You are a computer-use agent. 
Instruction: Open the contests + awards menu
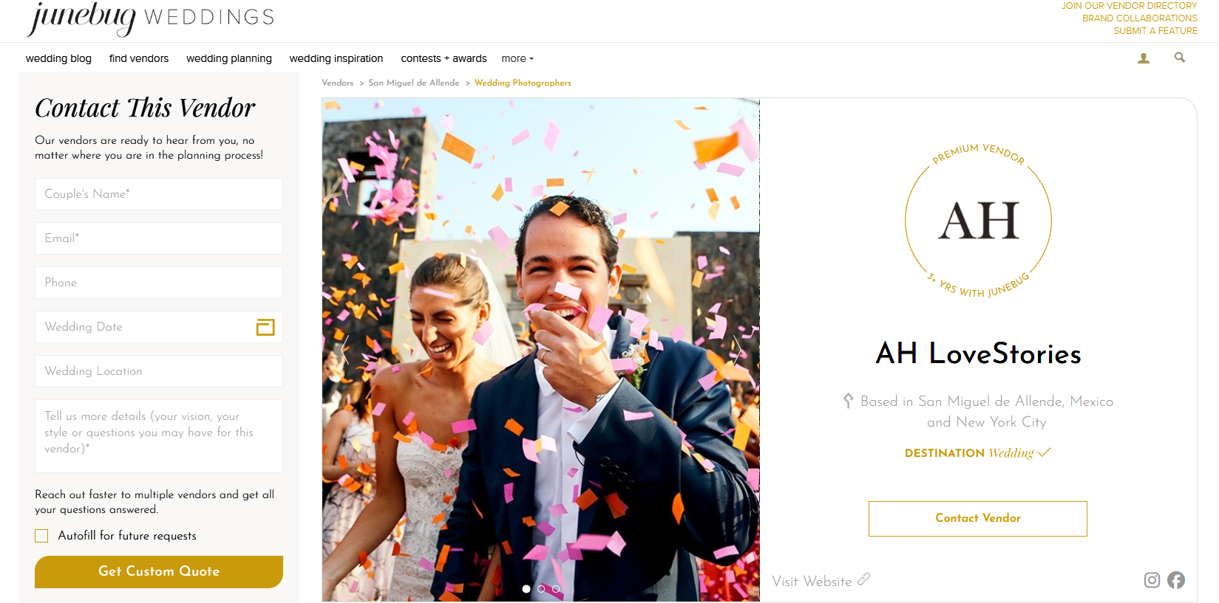(444, 58)
